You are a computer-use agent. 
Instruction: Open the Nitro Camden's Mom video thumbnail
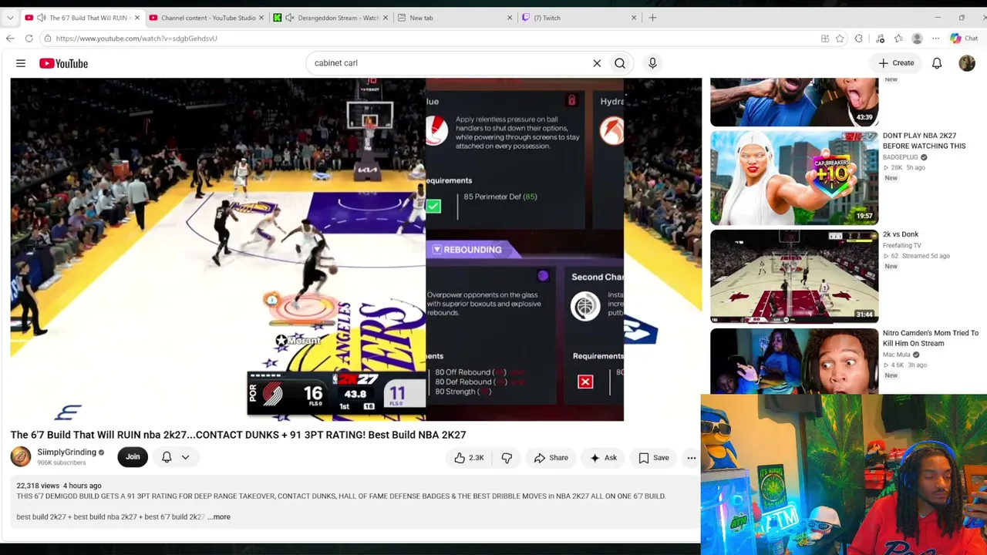point(794,361)
